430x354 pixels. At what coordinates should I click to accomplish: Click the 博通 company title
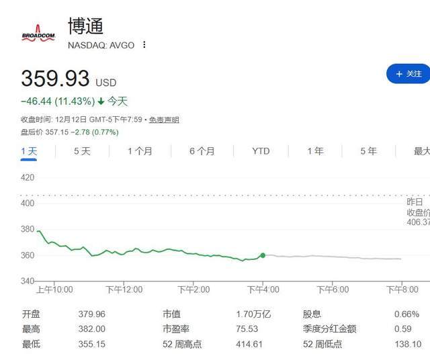[x=86, y=26]
